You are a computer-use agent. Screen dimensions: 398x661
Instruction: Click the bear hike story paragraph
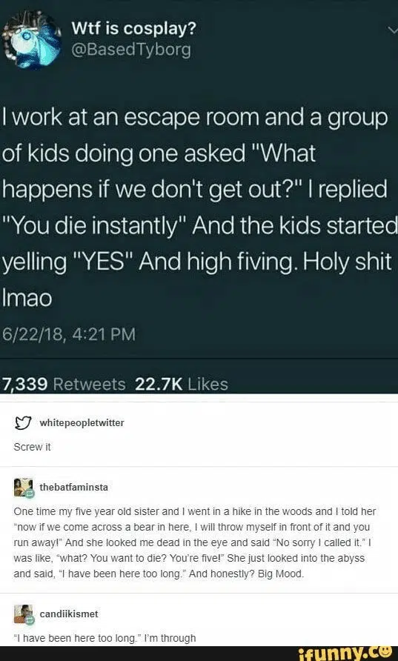coord(195,542)
